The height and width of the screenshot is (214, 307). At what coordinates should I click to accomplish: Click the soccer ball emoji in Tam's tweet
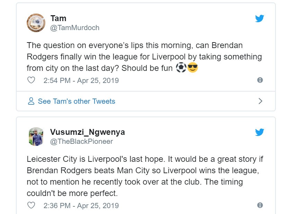click(181, 68)
